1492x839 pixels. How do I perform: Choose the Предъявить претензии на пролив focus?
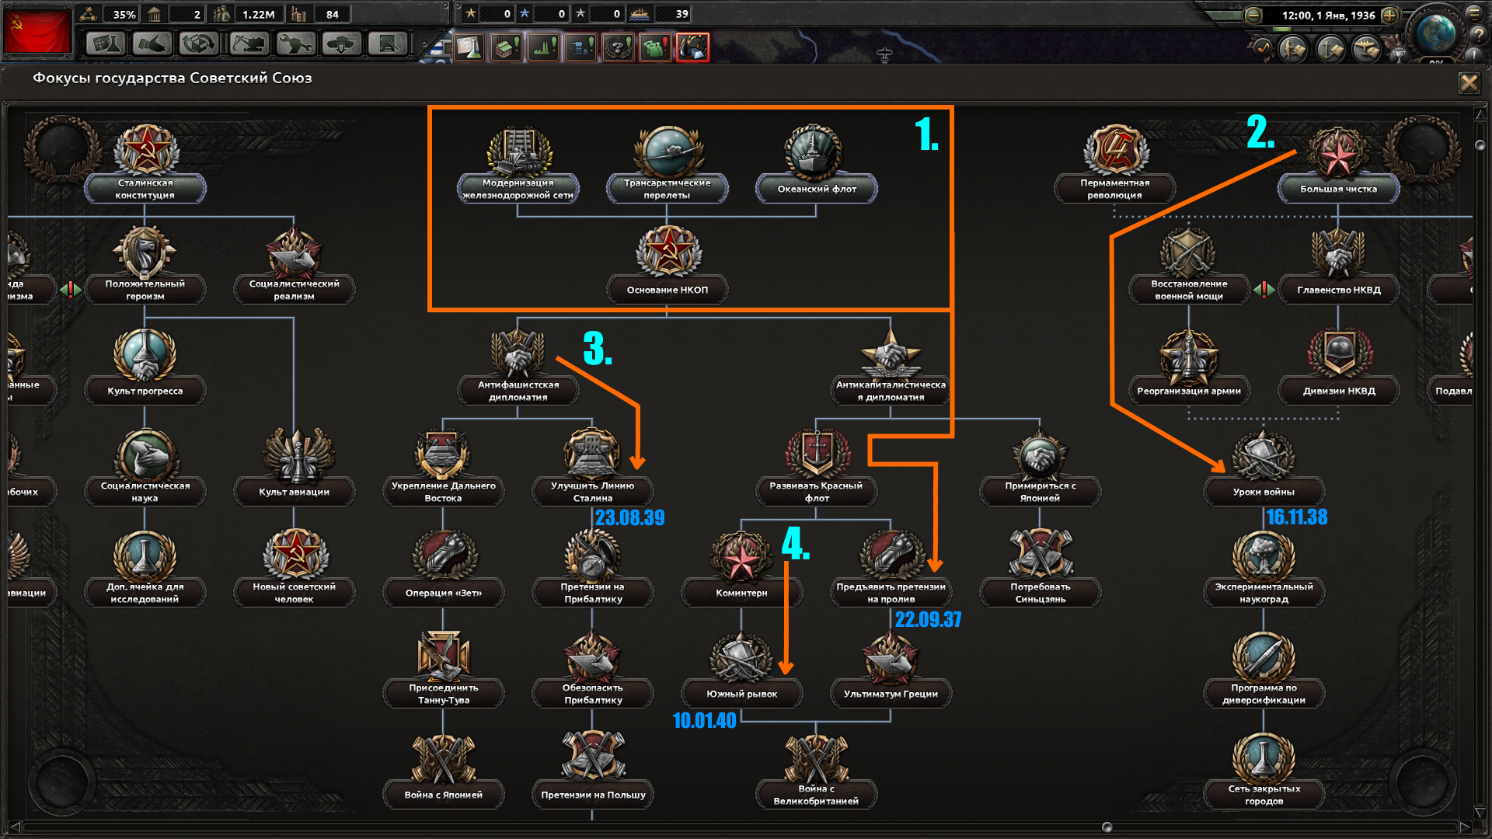[891, 568]
